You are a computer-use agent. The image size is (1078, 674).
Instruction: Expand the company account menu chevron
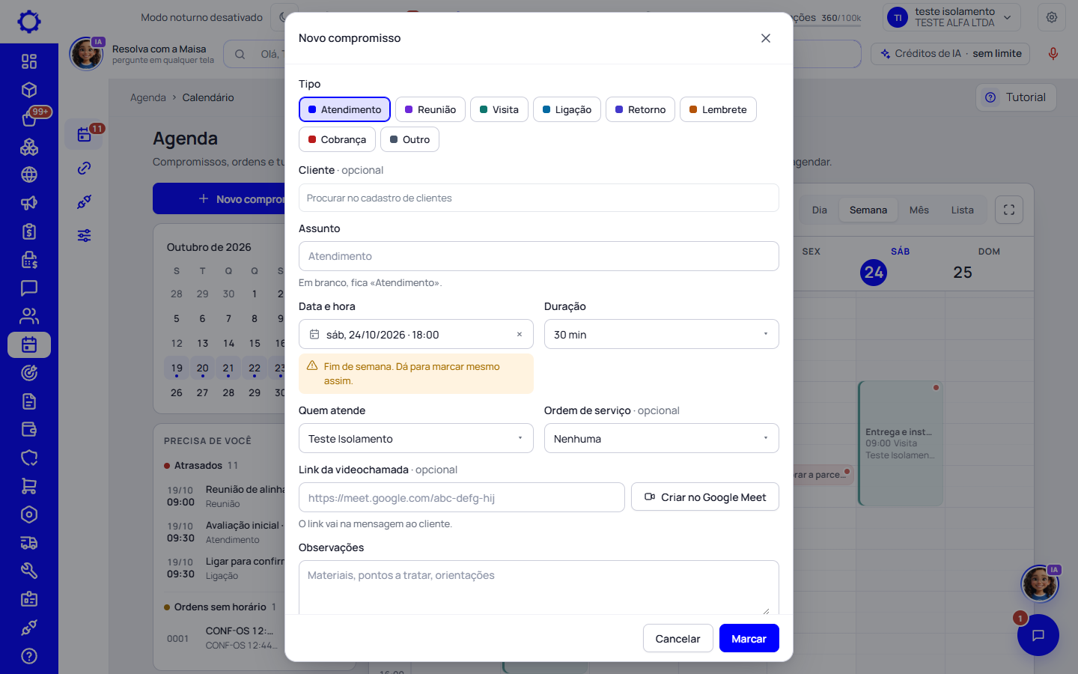[x=1008, y=17]
